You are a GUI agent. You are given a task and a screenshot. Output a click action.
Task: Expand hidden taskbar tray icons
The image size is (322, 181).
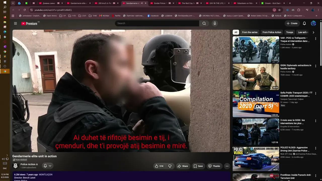point(7,155)
